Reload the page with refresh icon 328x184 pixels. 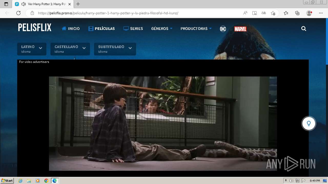pos(18,13)
